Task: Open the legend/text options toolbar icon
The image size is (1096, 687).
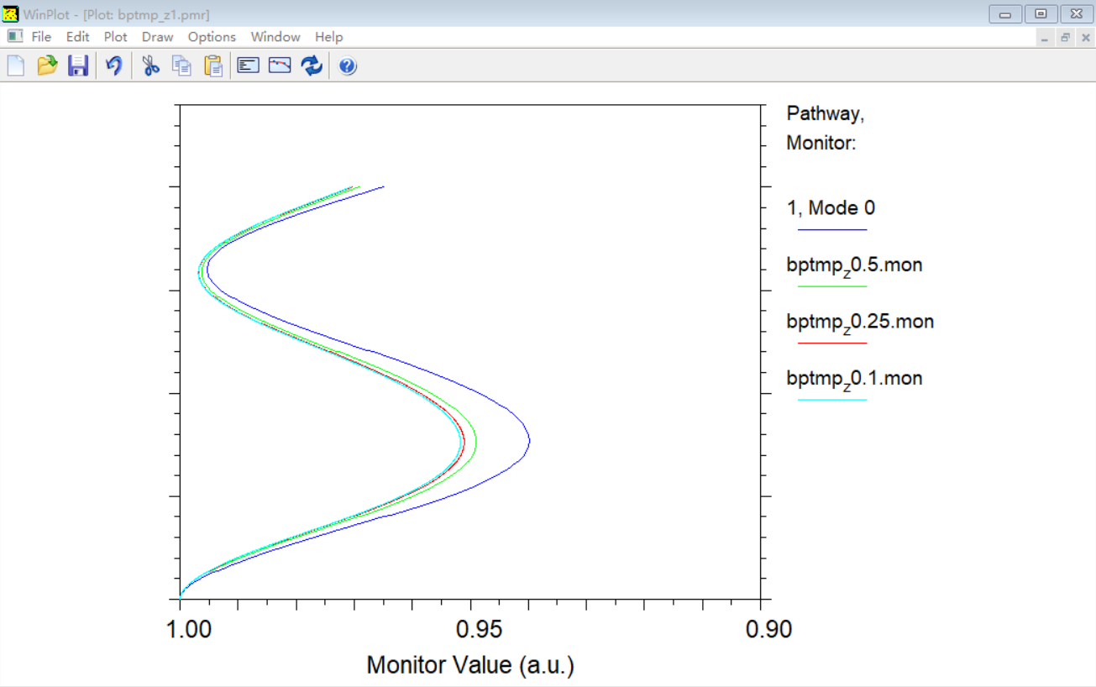Action: pos(248,66)
